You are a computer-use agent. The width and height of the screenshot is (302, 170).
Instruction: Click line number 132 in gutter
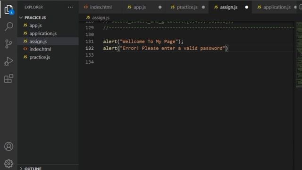click(x=90, y=48)
